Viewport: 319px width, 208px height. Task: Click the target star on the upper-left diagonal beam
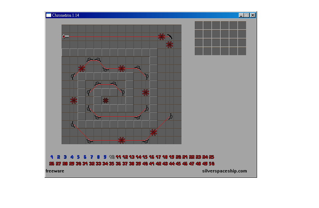click(x=82, y=68)
